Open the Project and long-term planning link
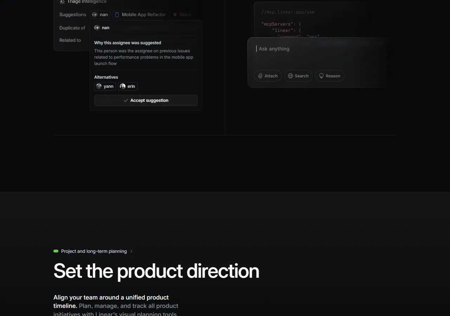Image resolution: width=450 pixels, height=316 pixels. pyautogui.click(x=94, y=251)
